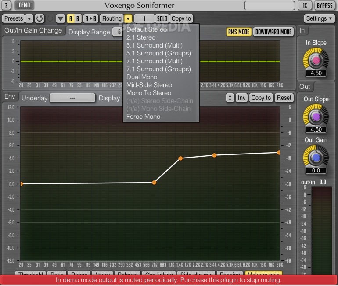The width and height of the screenshot is (338, 286).
Task: Click envelope Copy to button
Action: coord(261,98)
